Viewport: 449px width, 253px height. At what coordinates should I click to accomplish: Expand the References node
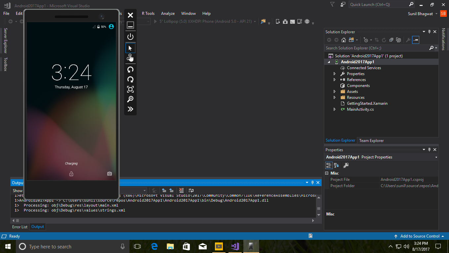334,80
